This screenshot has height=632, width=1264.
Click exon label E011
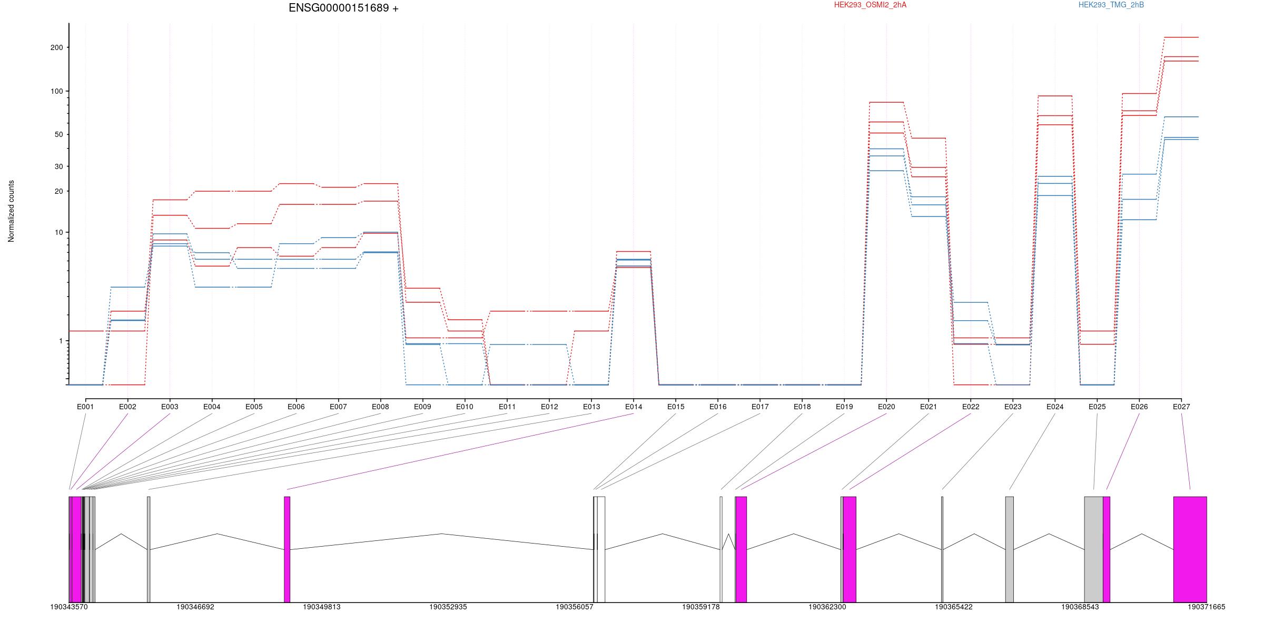507,407
